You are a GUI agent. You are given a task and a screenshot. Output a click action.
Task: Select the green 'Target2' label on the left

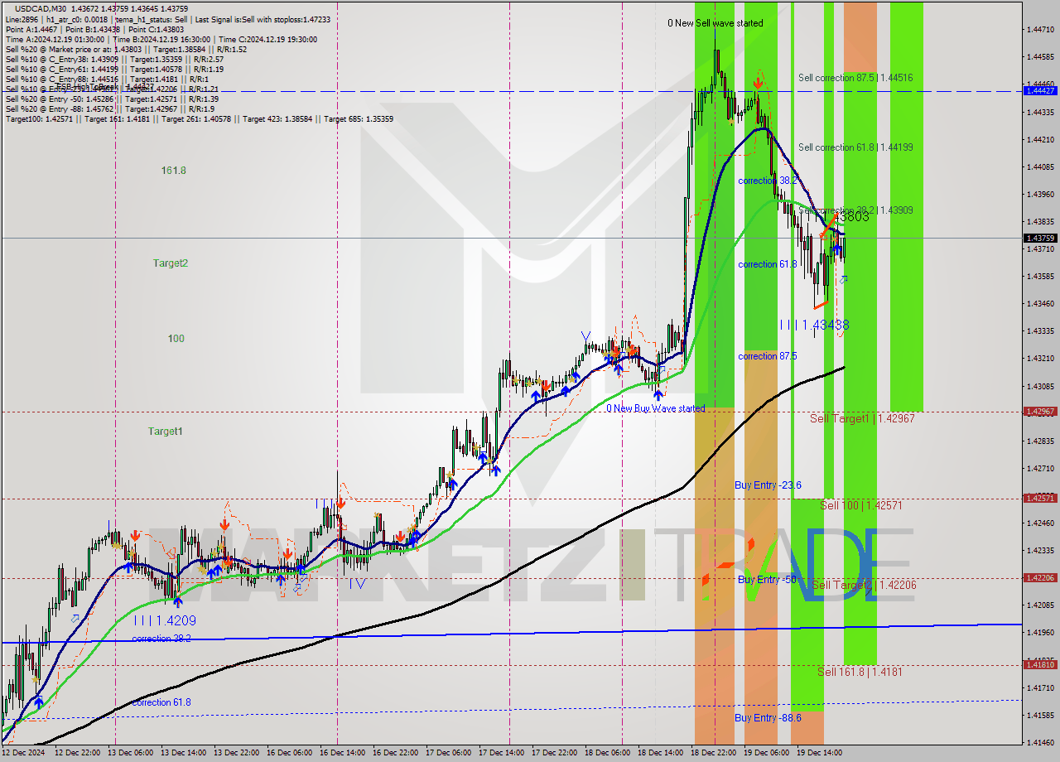point(171,263)
